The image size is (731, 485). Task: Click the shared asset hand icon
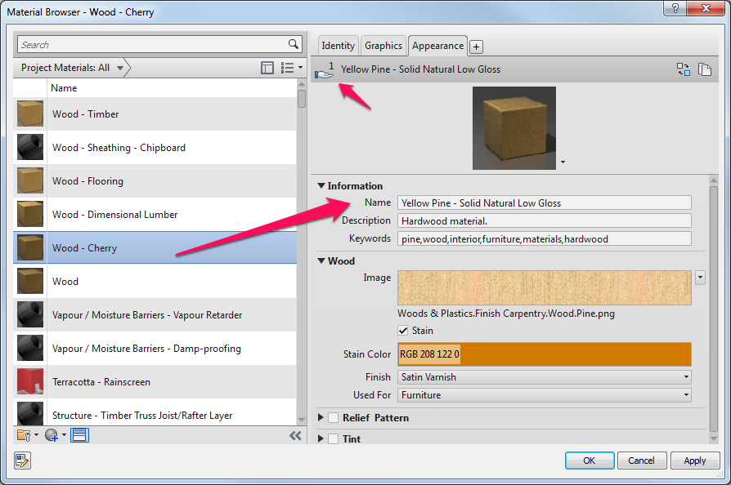324,73
